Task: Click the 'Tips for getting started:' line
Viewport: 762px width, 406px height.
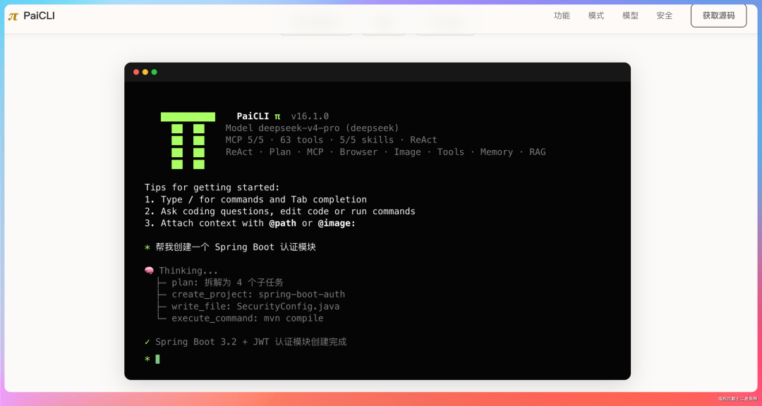Action: [212, 187]
